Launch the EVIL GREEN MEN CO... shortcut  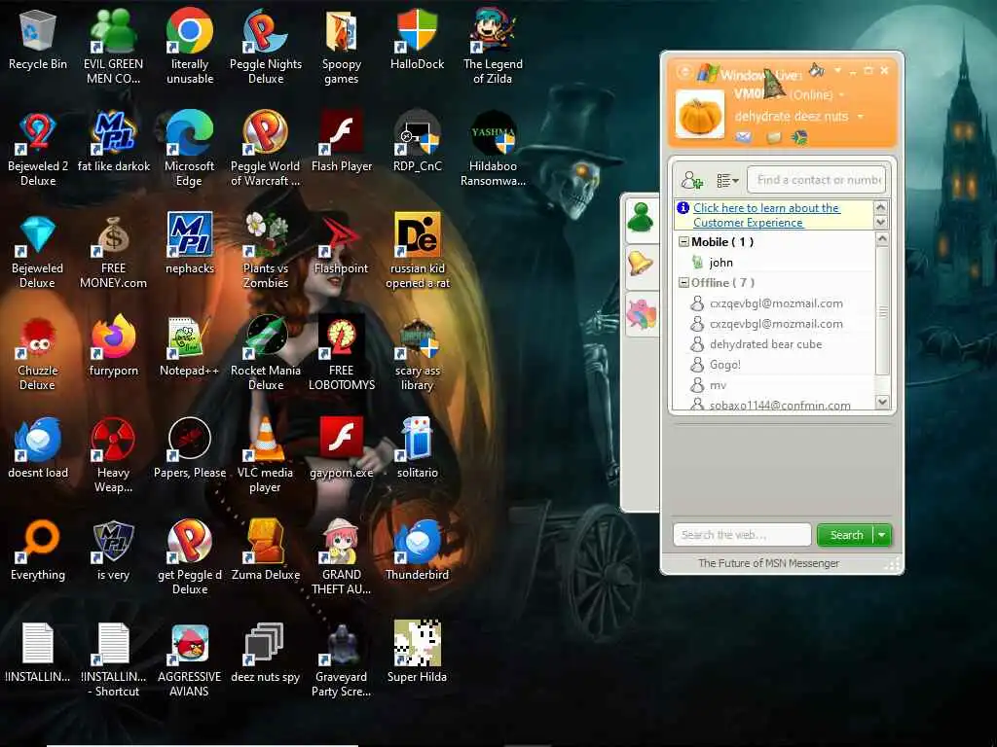113,47
